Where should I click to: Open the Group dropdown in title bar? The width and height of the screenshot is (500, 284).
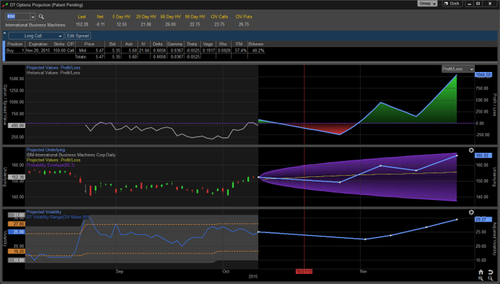427,3
